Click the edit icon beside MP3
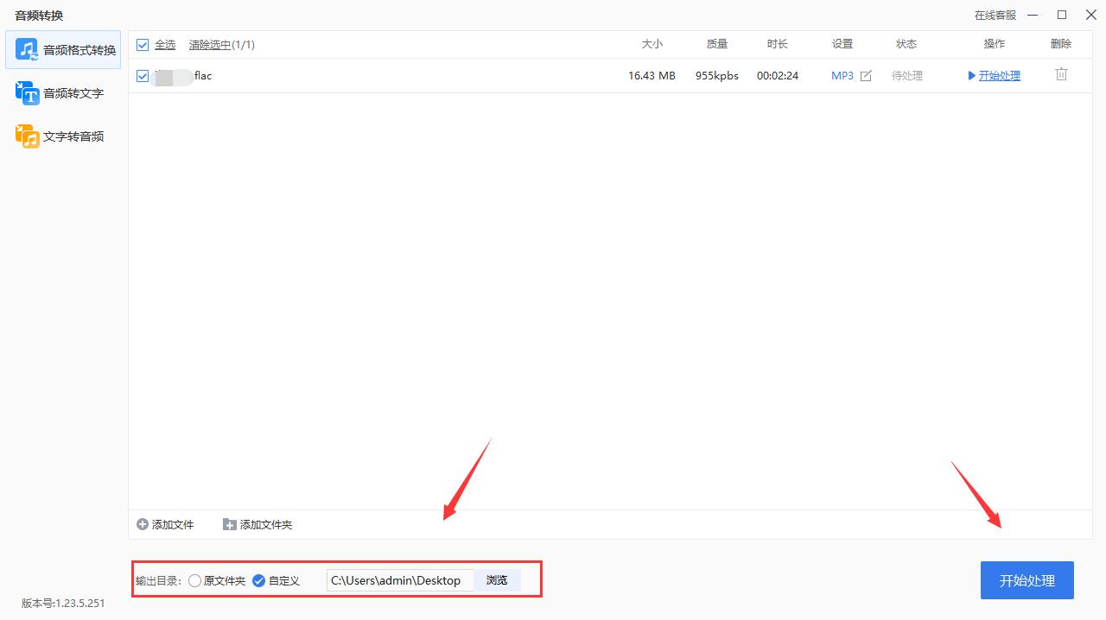Viewport: 1106px width, 620px height. tap(866, 76)
